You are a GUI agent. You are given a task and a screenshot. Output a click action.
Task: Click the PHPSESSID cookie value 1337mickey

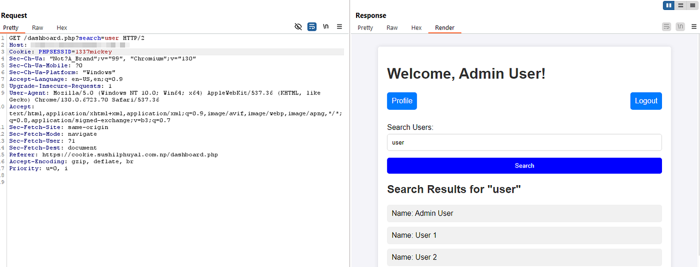[x=93, y=52]
